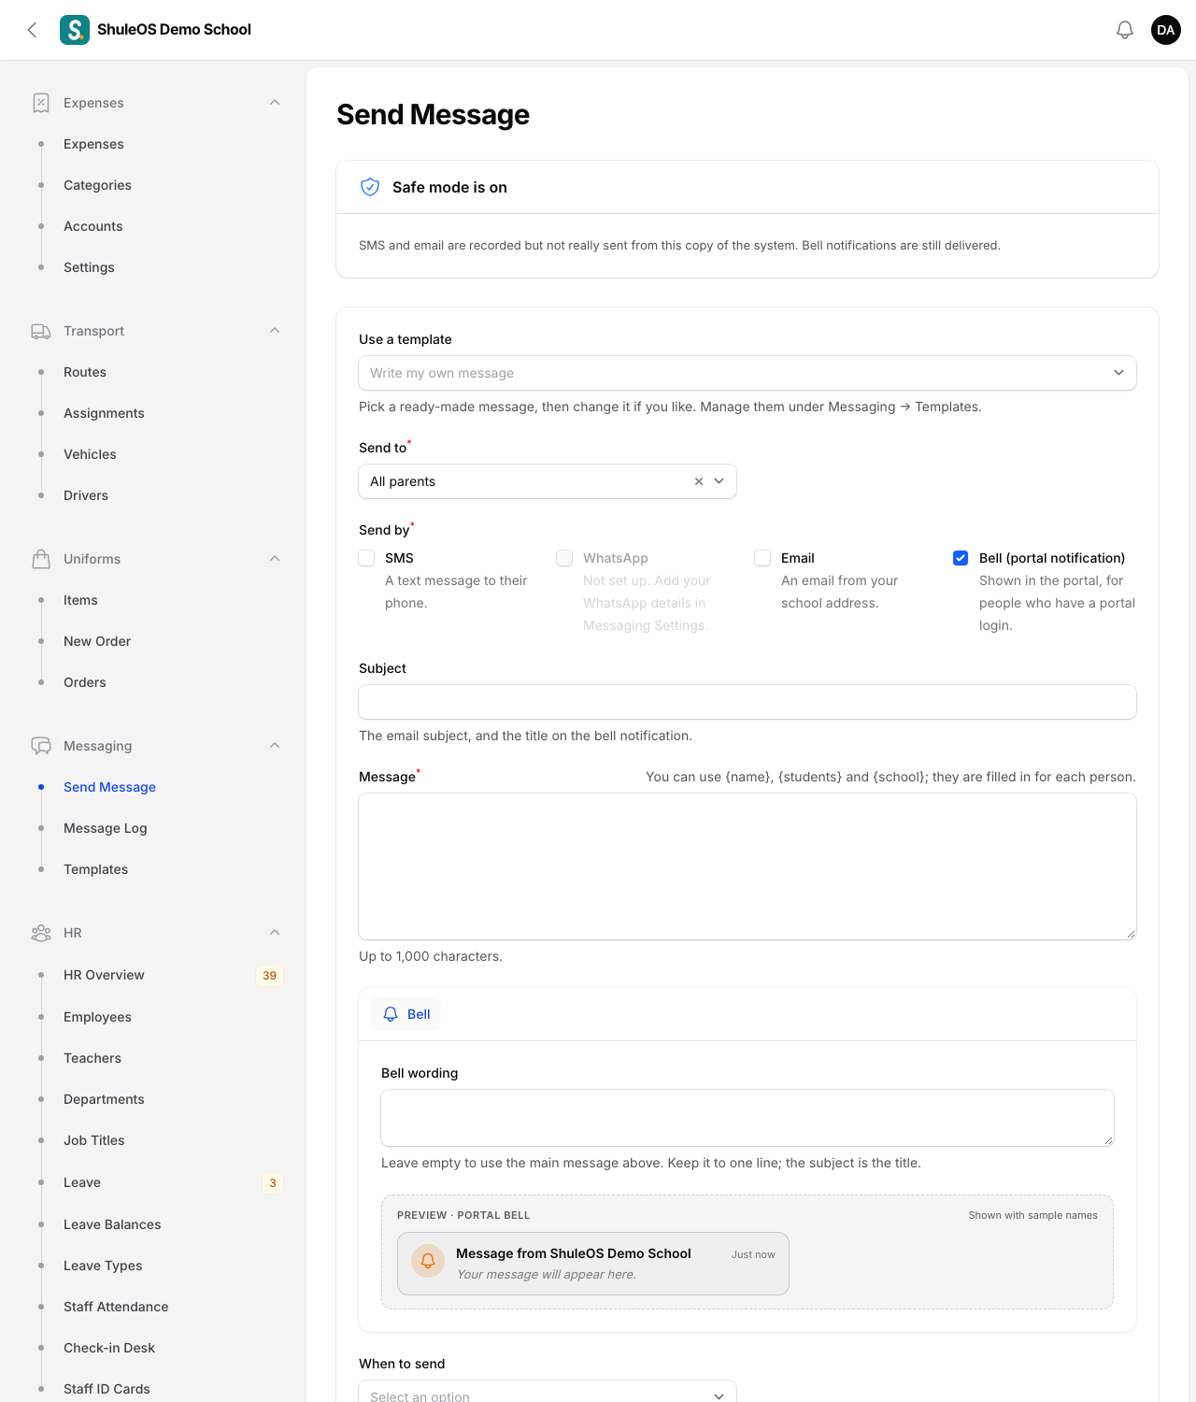The image size is (1196, 1402).
Task: Click the HR people icon in sidebar
Action: 41,933
